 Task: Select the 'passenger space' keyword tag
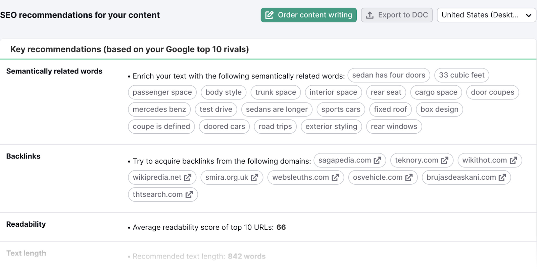pyautogui.click(x=162, y=92)
